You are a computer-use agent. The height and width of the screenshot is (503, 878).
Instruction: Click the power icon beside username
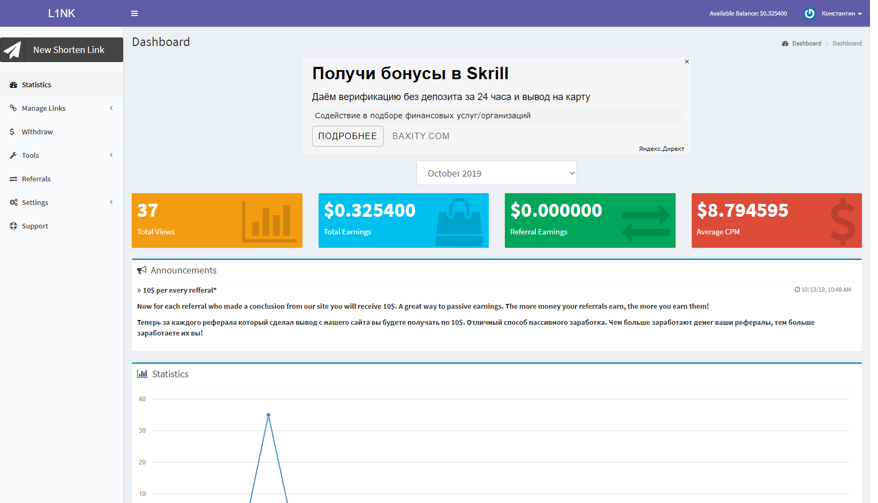pyautogui.click(x=809, y=13)
